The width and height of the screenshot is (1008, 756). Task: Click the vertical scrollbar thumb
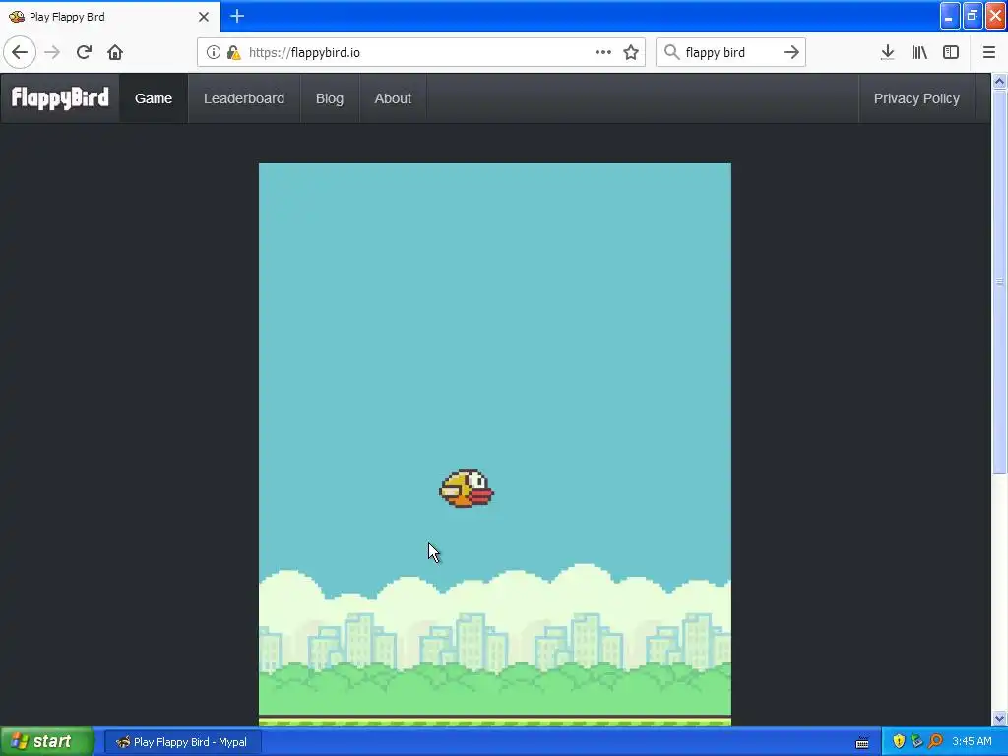click(x=1000, y=282)
